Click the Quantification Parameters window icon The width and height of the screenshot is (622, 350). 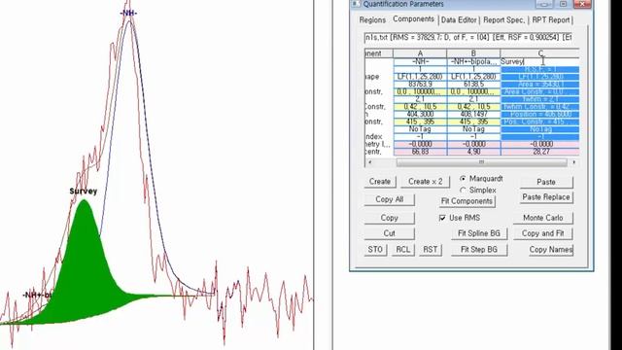[356, 4]
